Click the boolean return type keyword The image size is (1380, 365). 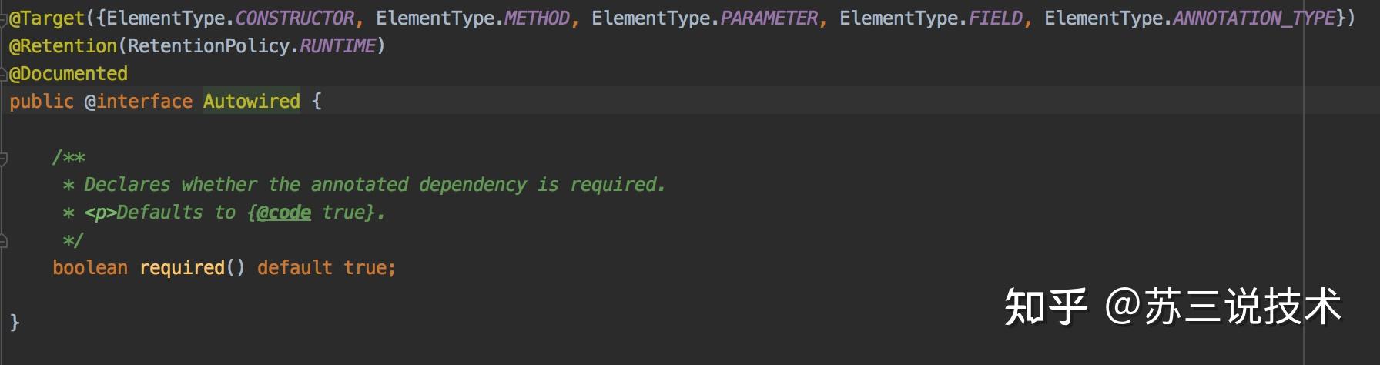click(90, 268)
